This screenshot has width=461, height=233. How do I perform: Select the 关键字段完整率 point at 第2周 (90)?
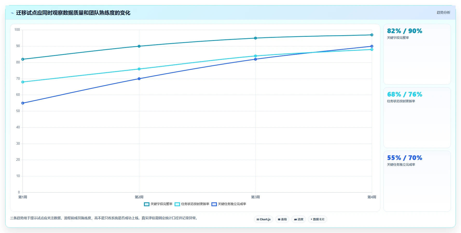(x=139, y=46)
